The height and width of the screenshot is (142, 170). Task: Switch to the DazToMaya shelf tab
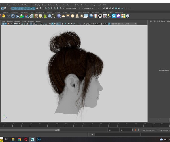(x=119, y=12)
